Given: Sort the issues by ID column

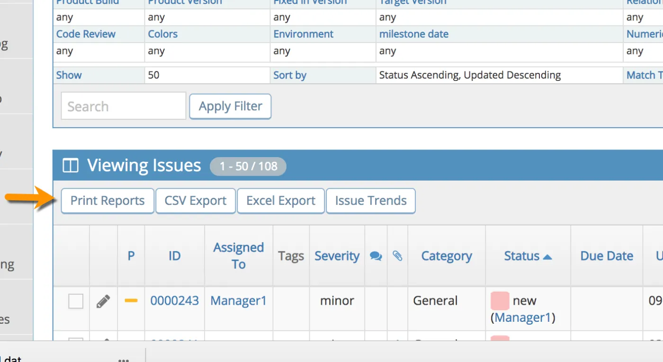Looking at the screenshot, I should [x=175, y=256].
